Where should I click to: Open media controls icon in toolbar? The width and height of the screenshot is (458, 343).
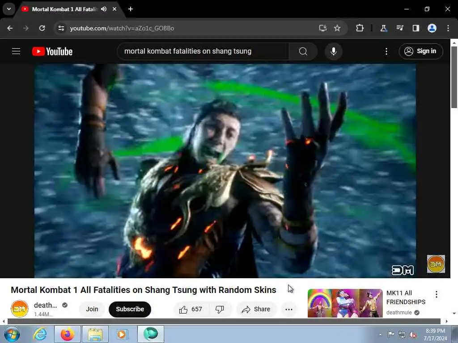399,28
